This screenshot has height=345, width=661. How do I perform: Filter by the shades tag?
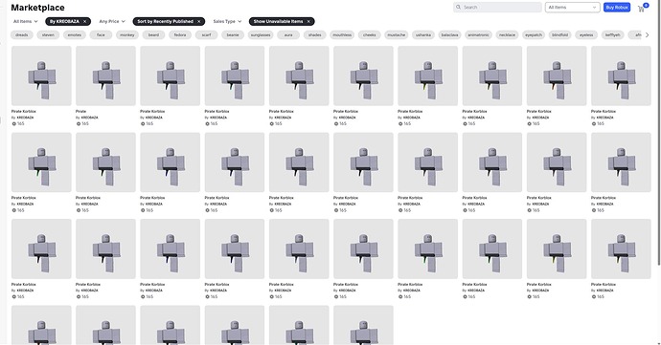(x=315, y=35)
